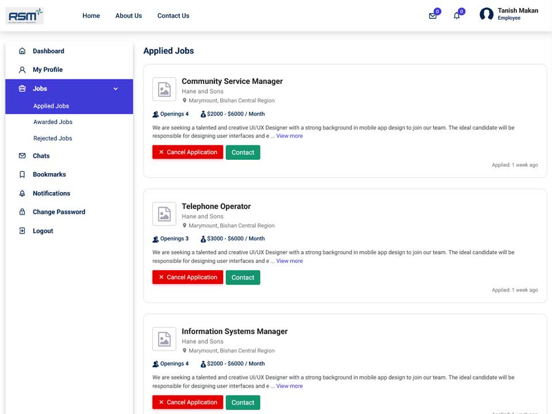This screenshot has width=552, height=414.
Task: Go to the About Us menu item
Action: 128,16
